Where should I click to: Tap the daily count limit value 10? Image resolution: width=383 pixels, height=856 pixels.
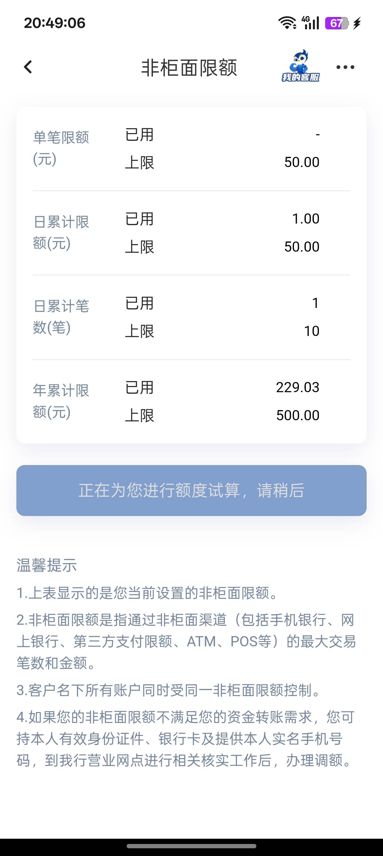[312, 331]
